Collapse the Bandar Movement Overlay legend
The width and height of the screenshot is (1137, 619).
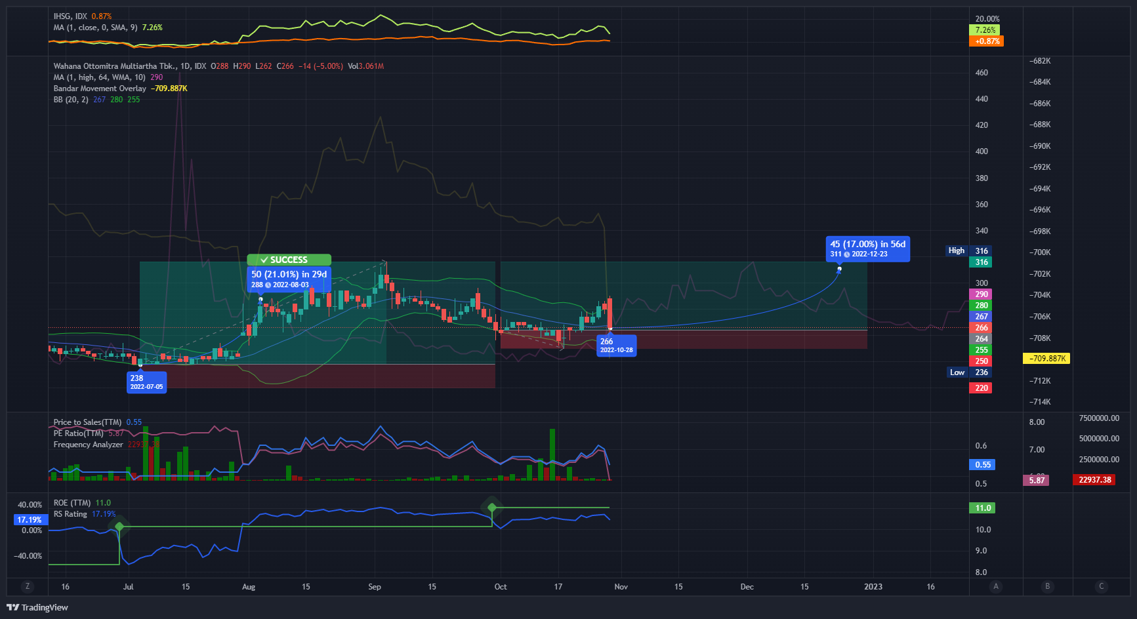[x=99, y=88]
